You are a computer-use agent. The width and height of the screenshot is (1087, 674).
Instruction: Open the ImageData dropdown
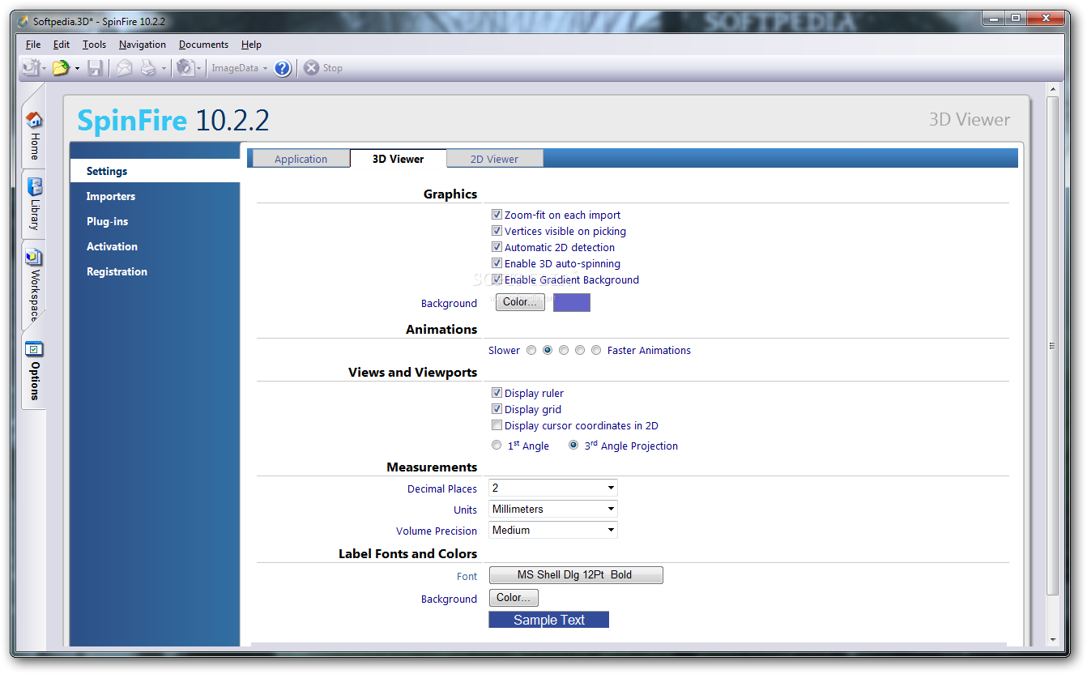pyautogui.click(x=240, y=68)
